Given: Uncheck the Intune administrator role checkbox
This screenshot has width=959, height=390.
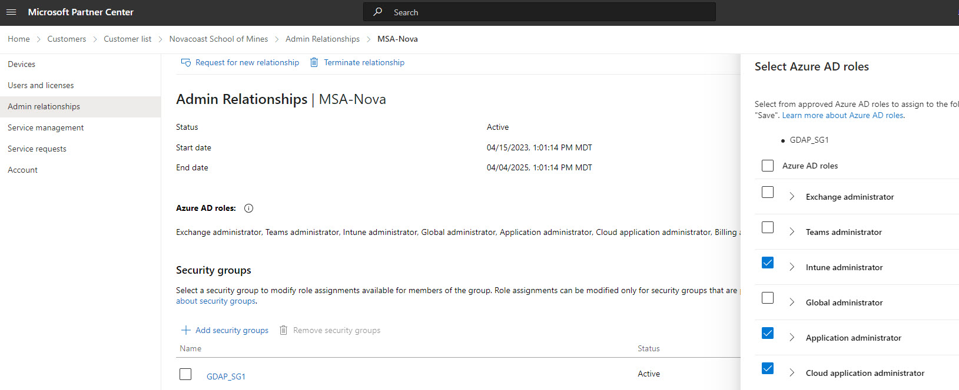Looking at the screenshot, I should pos(768,263).
